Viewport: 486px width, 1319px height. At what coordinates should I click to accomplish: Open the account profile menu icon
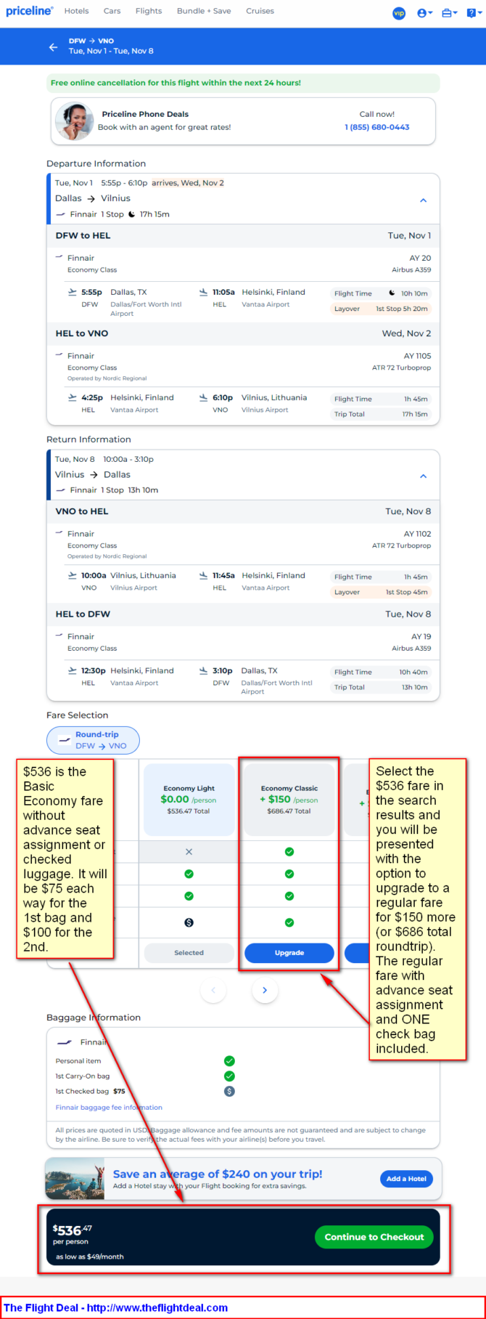click(x=425, y=12)
